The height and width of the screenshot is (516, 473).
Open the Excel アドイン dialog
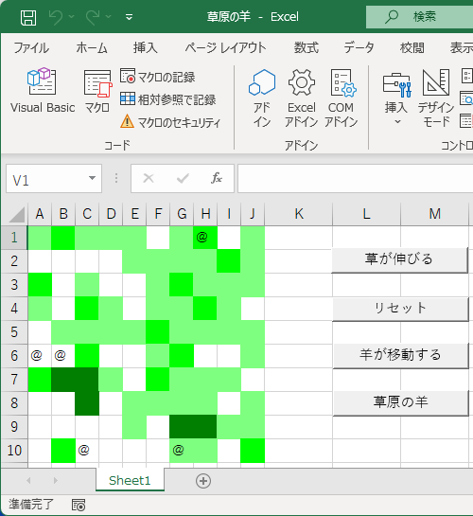pos(302,98)
